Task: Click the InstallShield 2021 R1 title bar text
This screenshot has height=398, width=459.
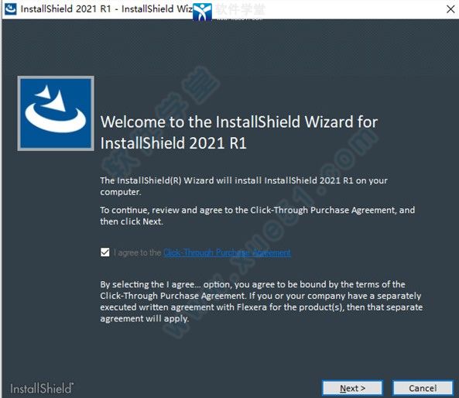Action: pyautogui.click(x=107, y=9)
